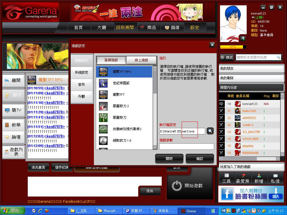Open 最愛房 favorite rooms
Screen dimensions: 287x215
243,178
